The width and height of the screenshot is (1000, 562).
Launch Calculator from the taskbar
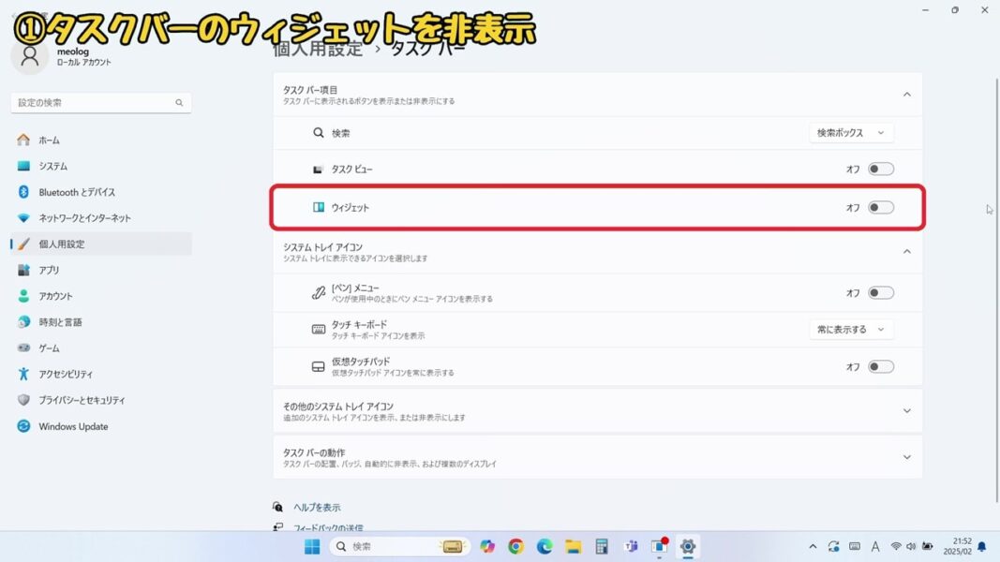(602, 547)
